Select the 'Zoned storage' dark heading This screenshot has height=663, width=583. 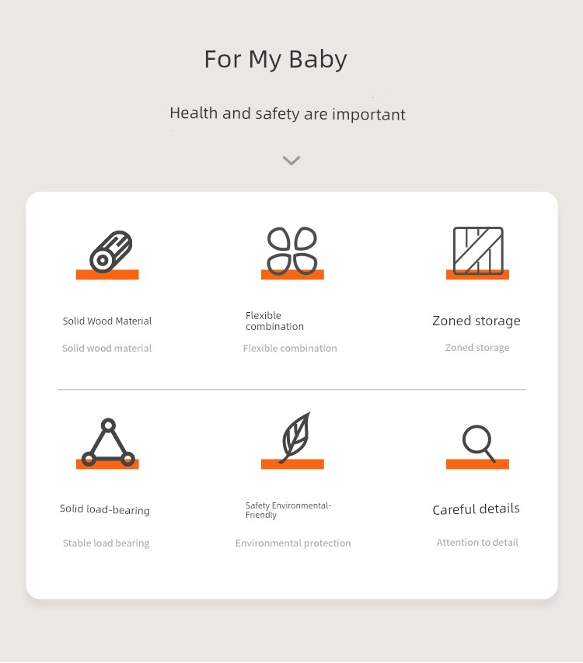477,321
